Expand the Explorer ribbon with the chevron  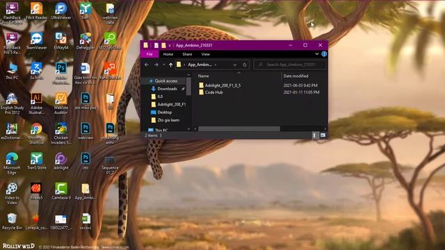point(317,54)
